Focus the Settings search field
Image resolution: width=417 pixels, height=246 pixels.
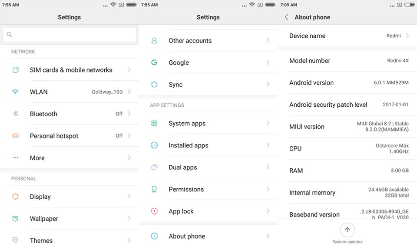point(69,35)
